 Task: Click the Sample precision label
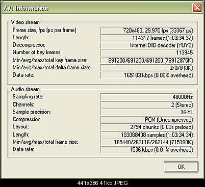point(32,112)
